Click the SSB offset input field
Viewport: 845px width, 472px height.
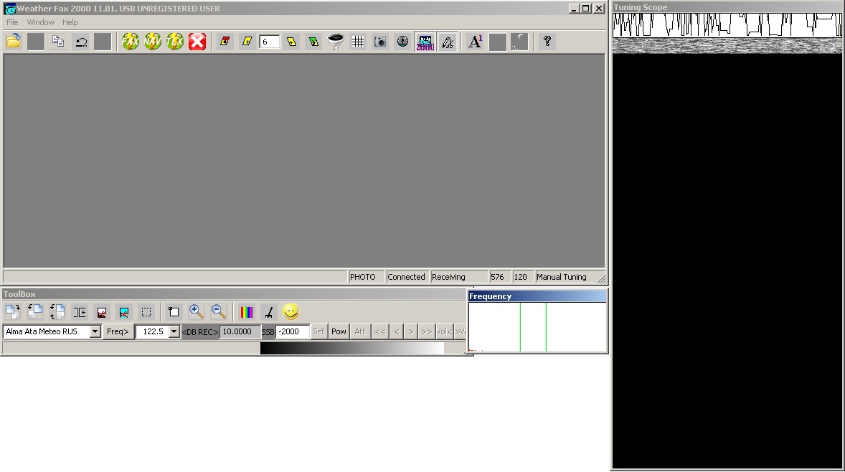(292, 331)
